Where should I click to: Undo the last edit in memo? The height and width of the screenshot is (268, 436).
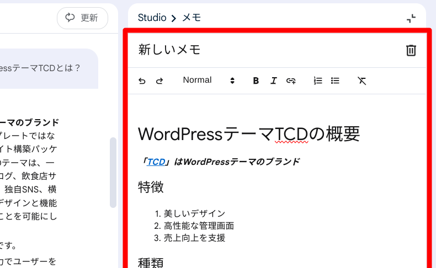click(x=142, y=81)
